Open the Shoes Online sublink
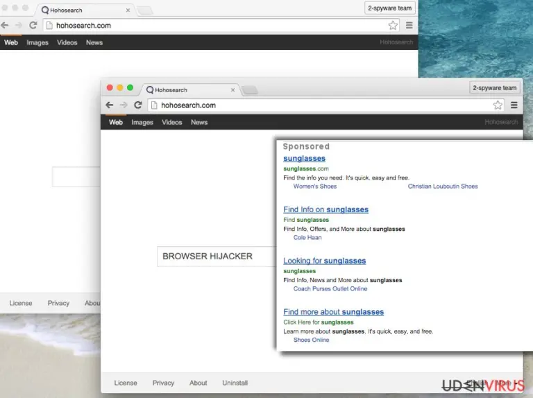The image size is (533, 398). (311, 340)
